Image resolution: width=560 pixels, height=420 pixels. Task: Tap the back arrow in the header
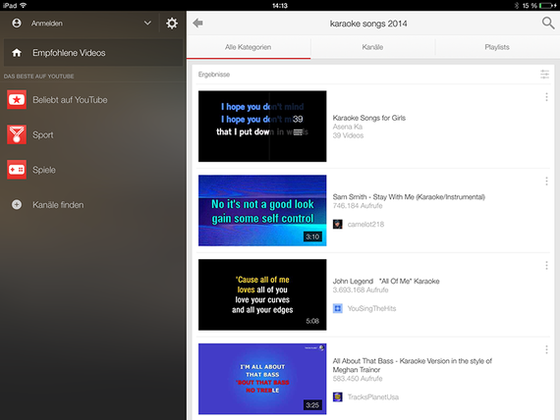197,24
